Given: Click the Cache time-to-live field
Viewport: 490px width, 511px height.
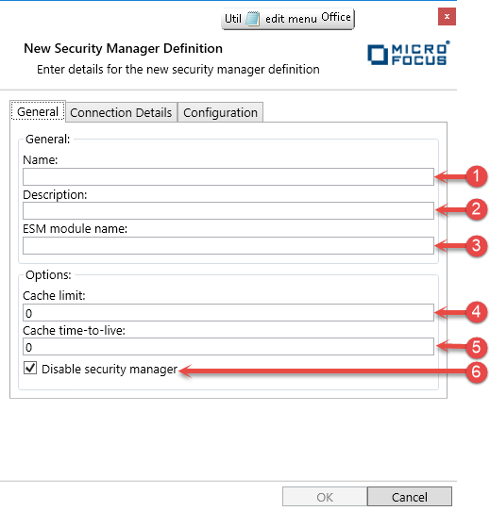Looking at the screenshot, I should 228,346.
